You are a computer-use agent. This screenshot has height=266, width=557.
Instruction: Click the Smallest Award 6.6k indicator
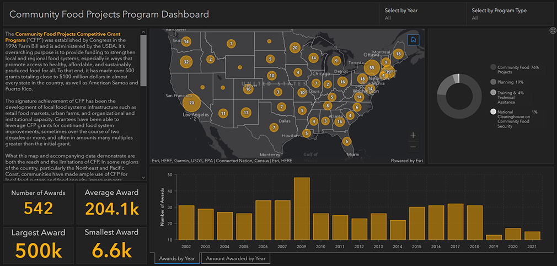[x=111, y=245]
